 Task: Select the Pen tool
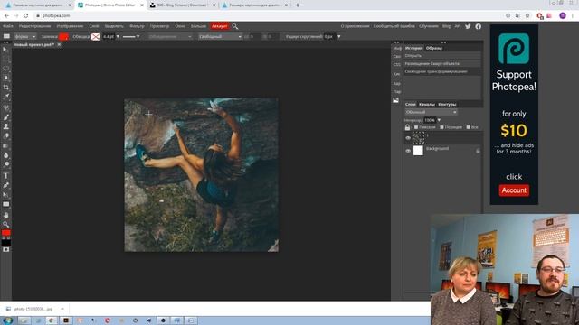[x=6, y=185]
